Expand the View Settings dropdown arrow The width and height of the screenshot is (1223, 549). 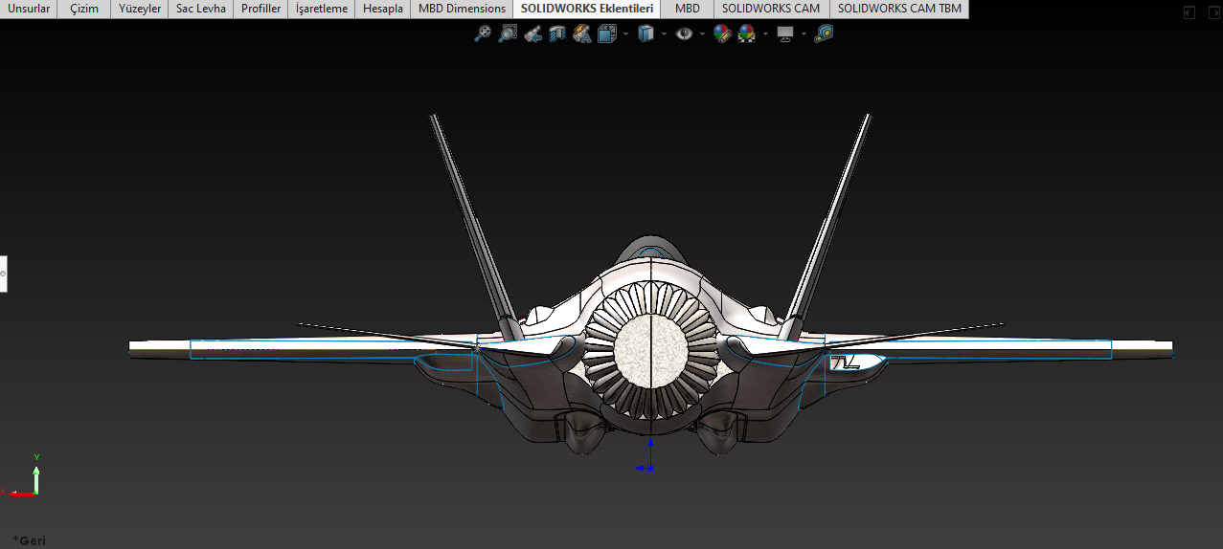[x=804, y=33]
